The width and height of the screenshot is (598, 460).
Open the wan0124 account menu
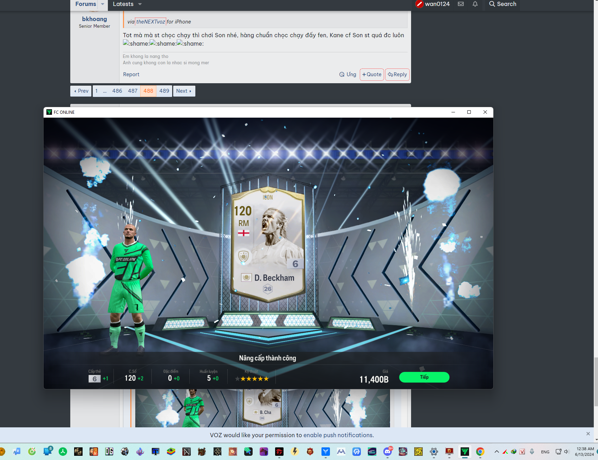click(433, 4)
